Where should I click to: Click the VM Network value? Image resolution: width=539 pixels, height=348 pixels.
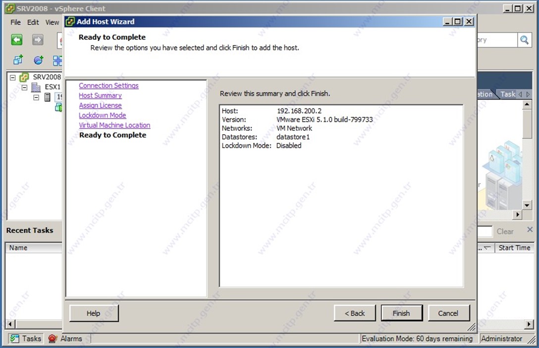[x=294, y=128]
